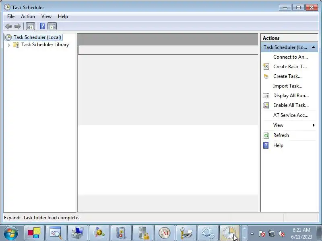The width and height of the screenshot is (322, 241).
Task: Click Import Task... action
Action: click(x=287, y=86)
